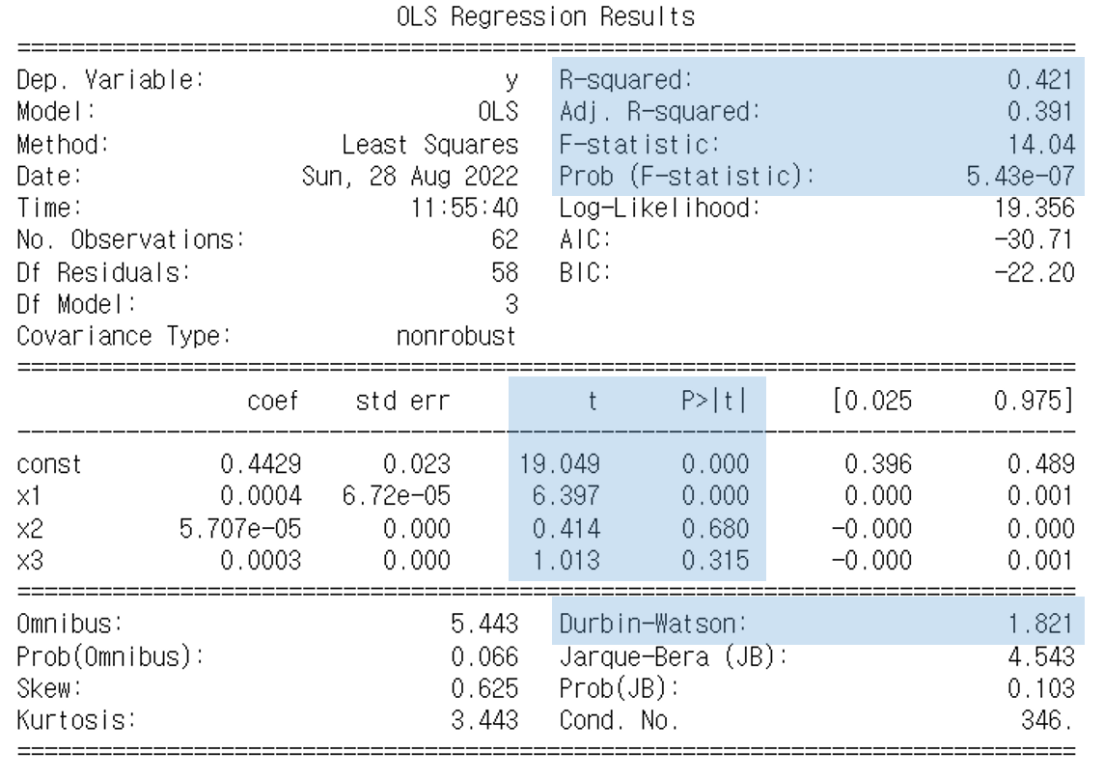This screenshot has width=1104, height=779.
Task: Select the P>|t| column header
Action: [714, 400]
